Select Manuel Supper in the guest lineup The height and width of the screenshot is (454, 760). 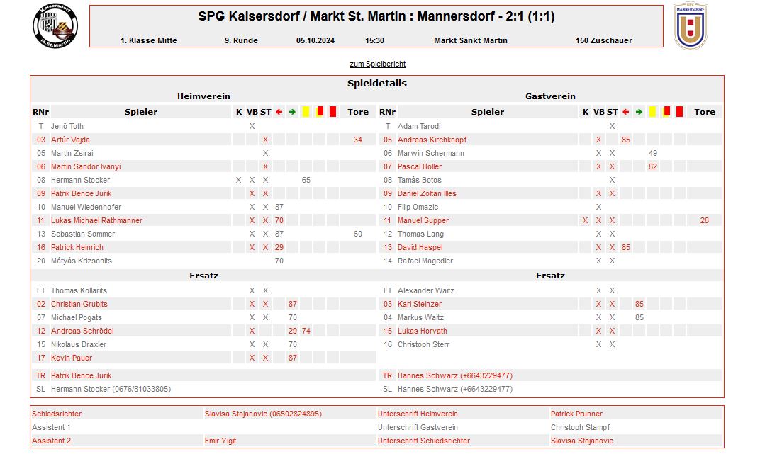423,220
